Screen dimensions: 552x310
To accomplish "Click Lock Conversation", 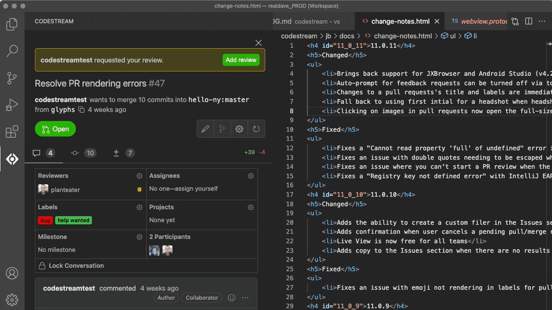I will pyautogui.click(x=71, y=265).
